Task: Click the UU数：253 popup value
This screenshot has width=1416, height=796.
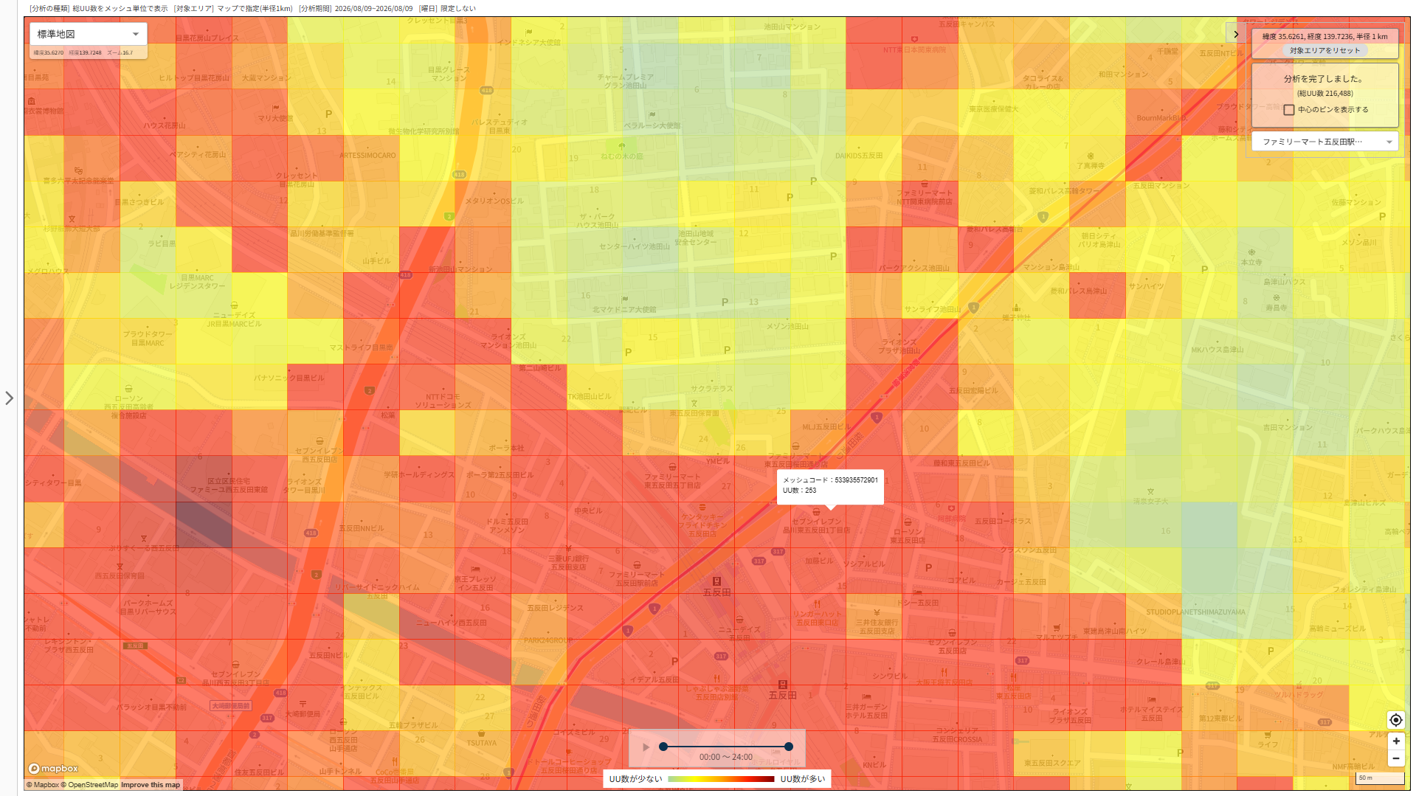Action: [x=799, y=491]
